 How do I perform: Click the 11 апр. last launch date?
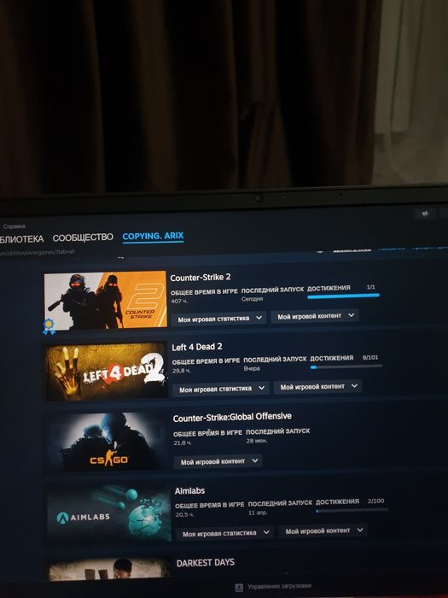[258, 513]
